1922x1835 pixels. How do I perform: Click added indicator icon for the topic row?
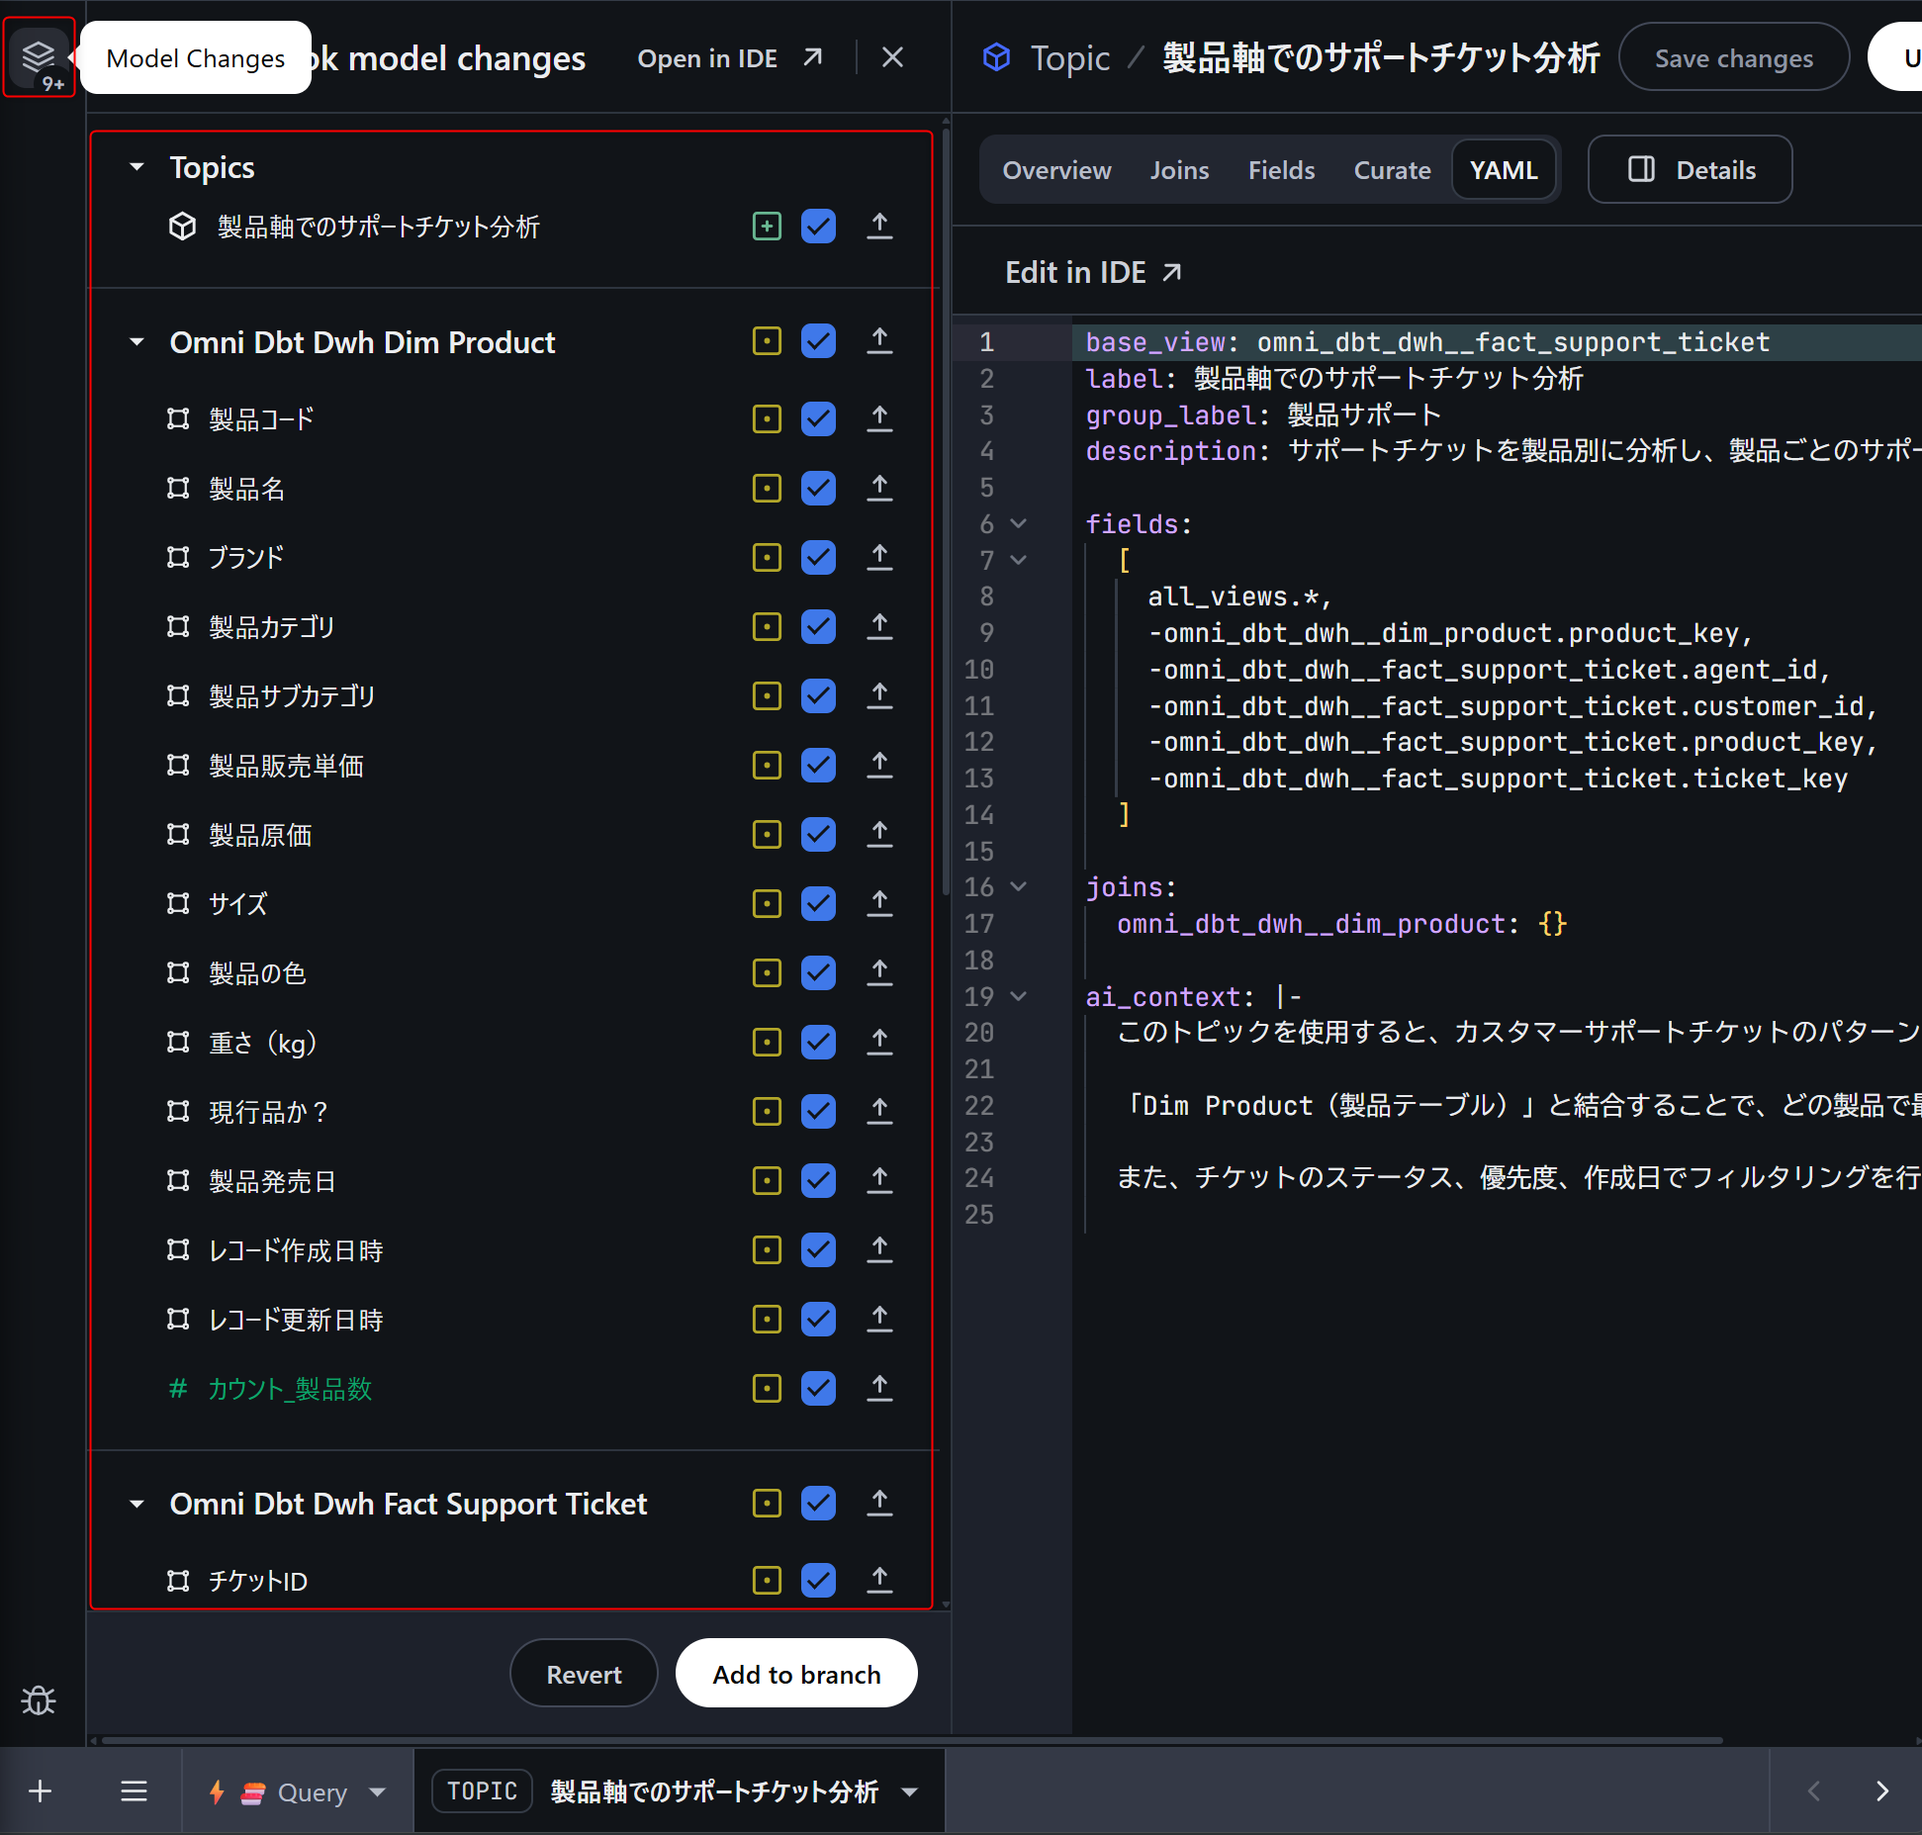767,227
